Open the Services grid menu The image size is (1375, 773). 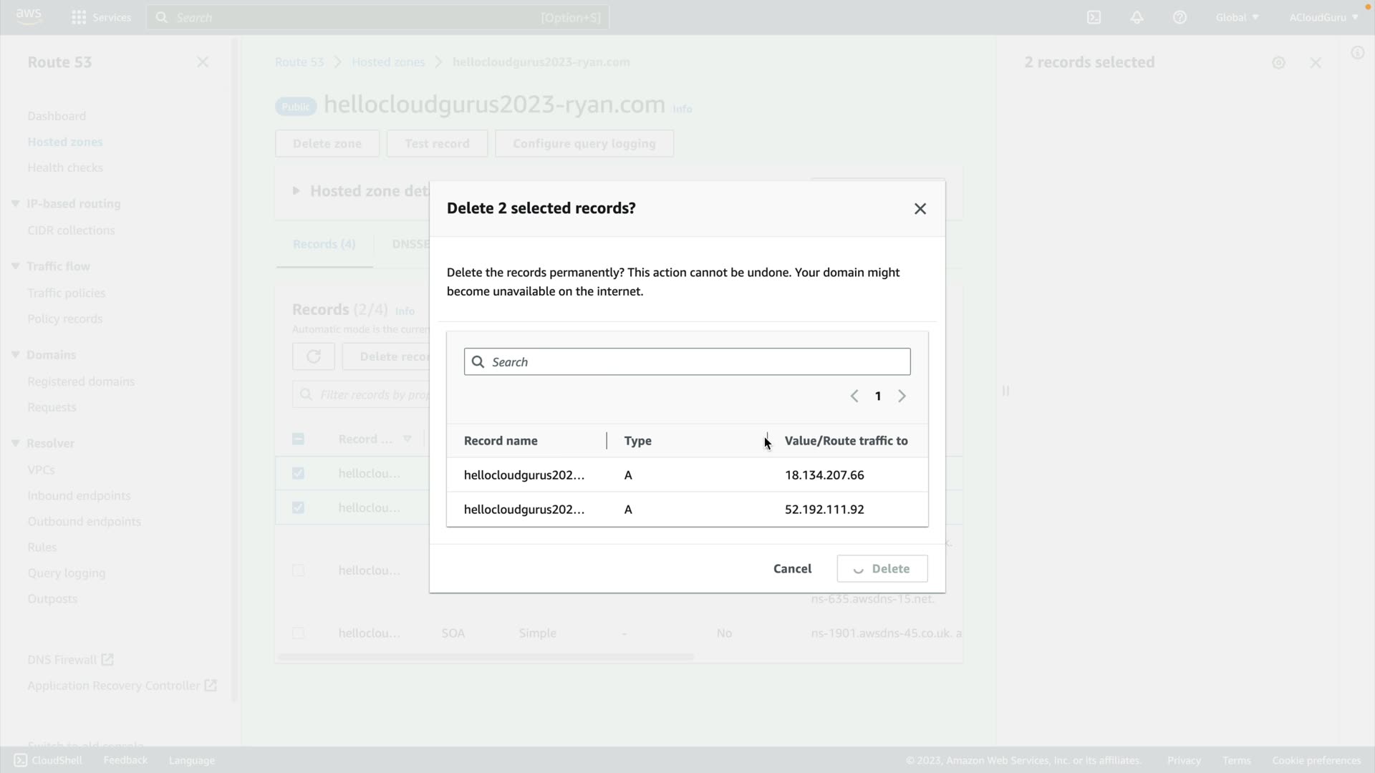point(79,17)
